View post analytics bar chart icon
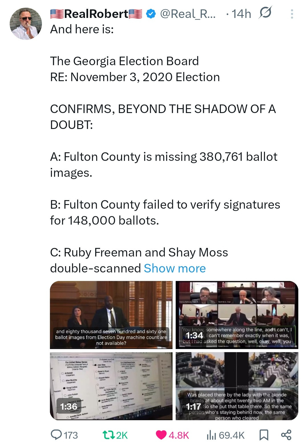This screenshot has height=446, width=308. click(x=211, y=435)
